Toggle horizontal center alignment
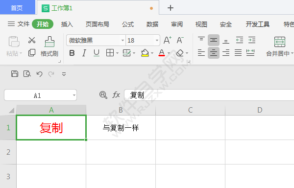294x188 pixels. (214, 53)
